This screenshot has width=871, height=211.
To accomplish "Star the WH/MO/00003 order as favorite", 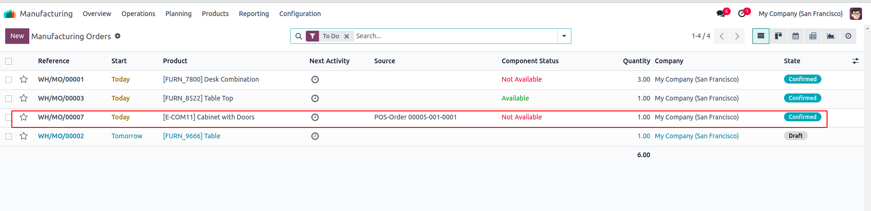I will click(24, 98).
